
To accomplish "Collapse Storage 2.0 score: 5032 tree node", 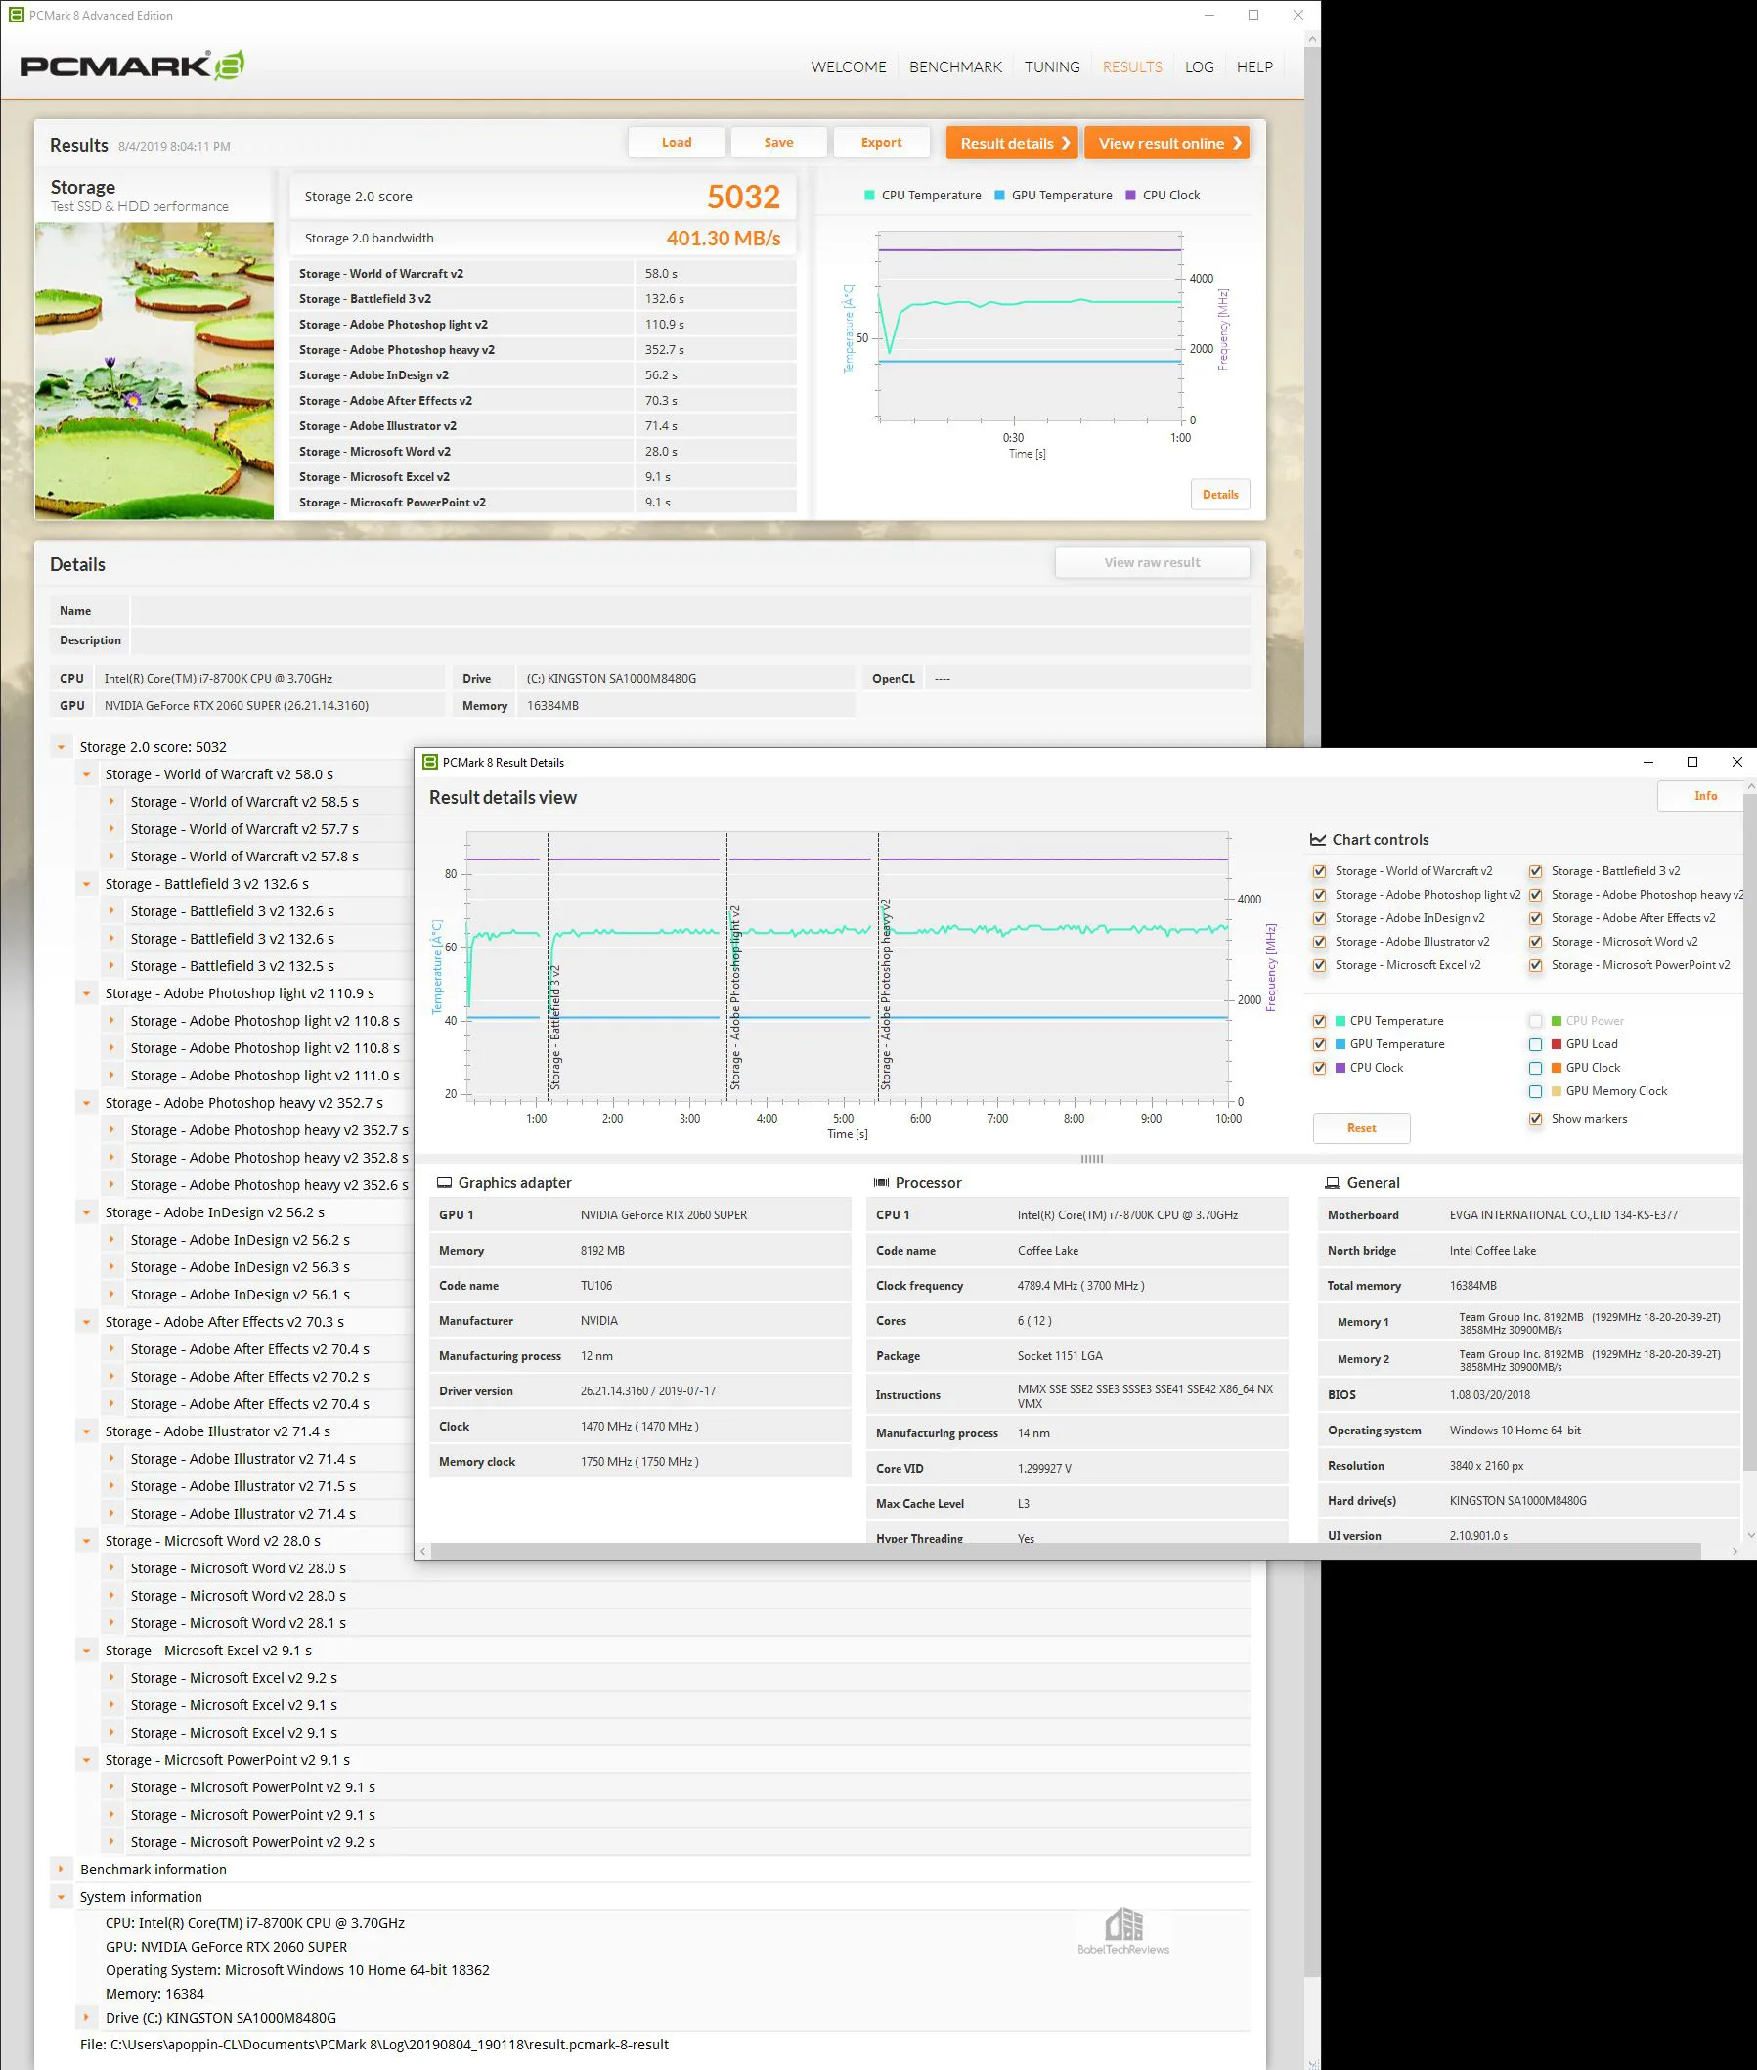I will [62, 747].
